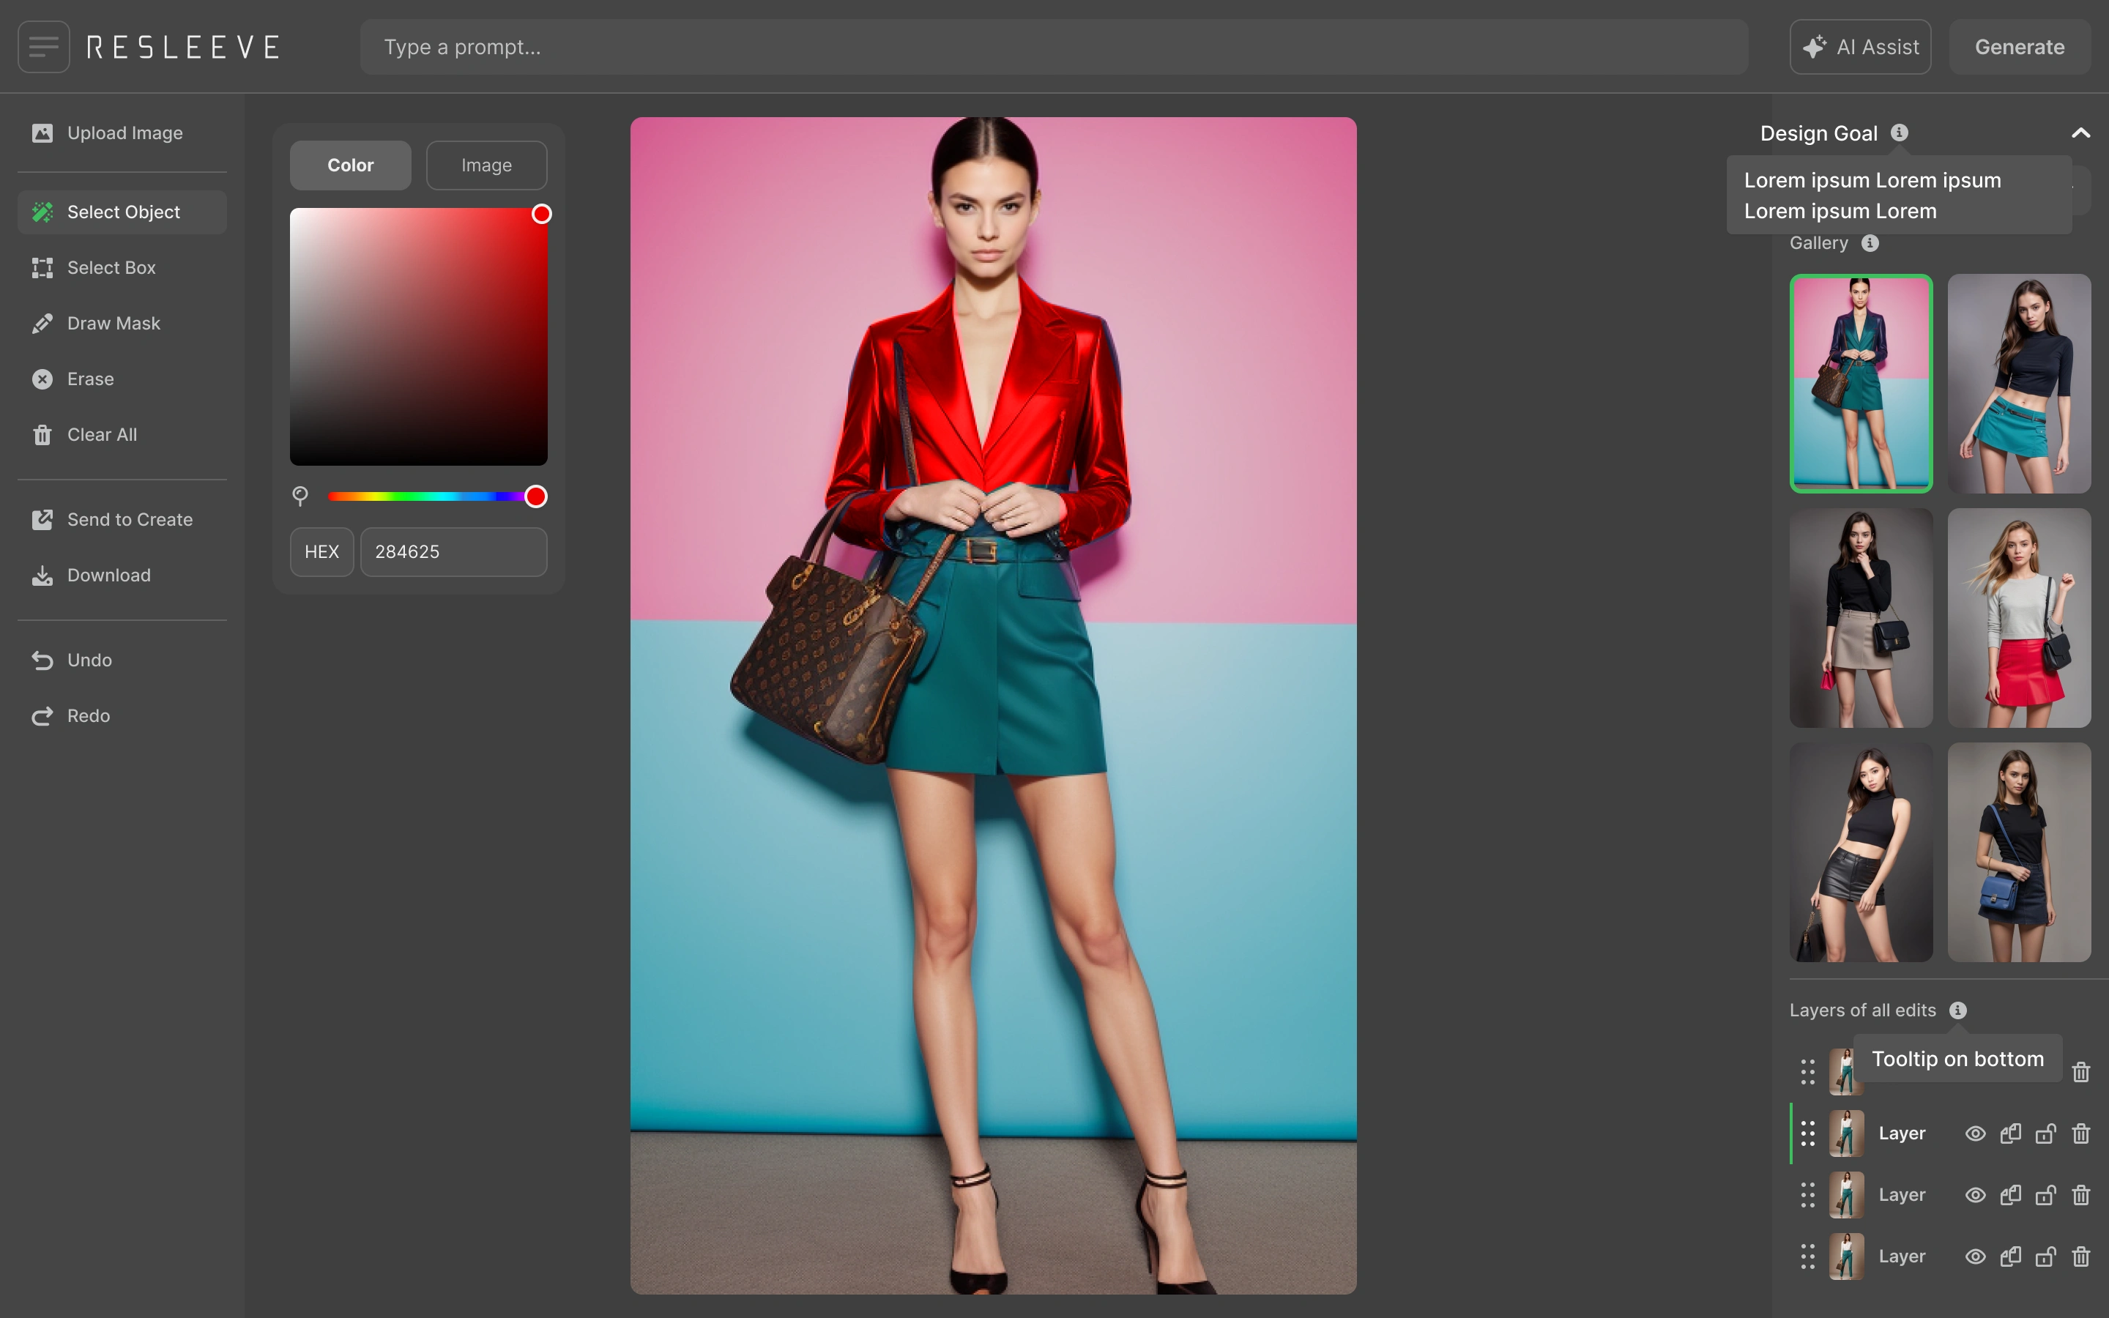Click the drag handle of the topmost layer
This screenshot has height=1318, width=2109.
(1808, 1072)
